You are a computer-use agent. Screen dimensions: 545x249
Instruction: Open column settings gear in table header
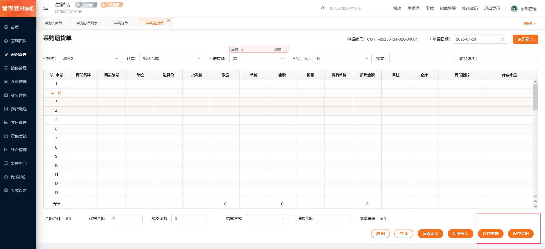[51, 75]
